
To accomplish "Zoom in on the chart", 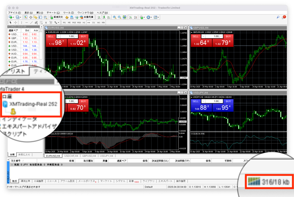I will coord(115,17).
